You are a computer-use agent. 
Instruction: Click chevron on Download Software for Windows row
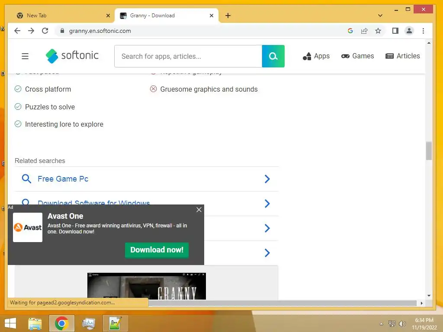pos(267,204)
